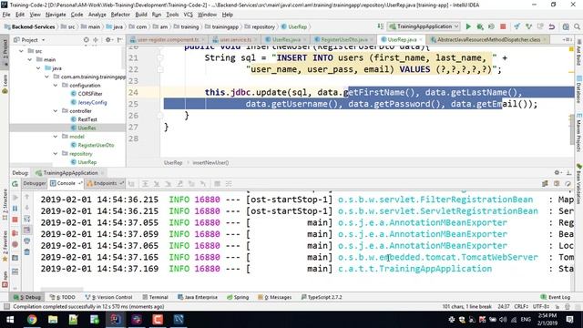The height and width of the screenshot is (328, 583).
Task: Open Project Structure icon in top toolbar
Action: pyautogui.click(x=566, y=26)
